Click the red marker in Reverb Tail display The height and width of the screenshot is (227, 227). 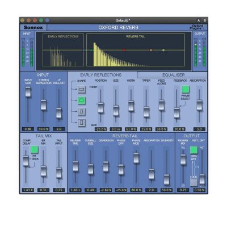124,50
